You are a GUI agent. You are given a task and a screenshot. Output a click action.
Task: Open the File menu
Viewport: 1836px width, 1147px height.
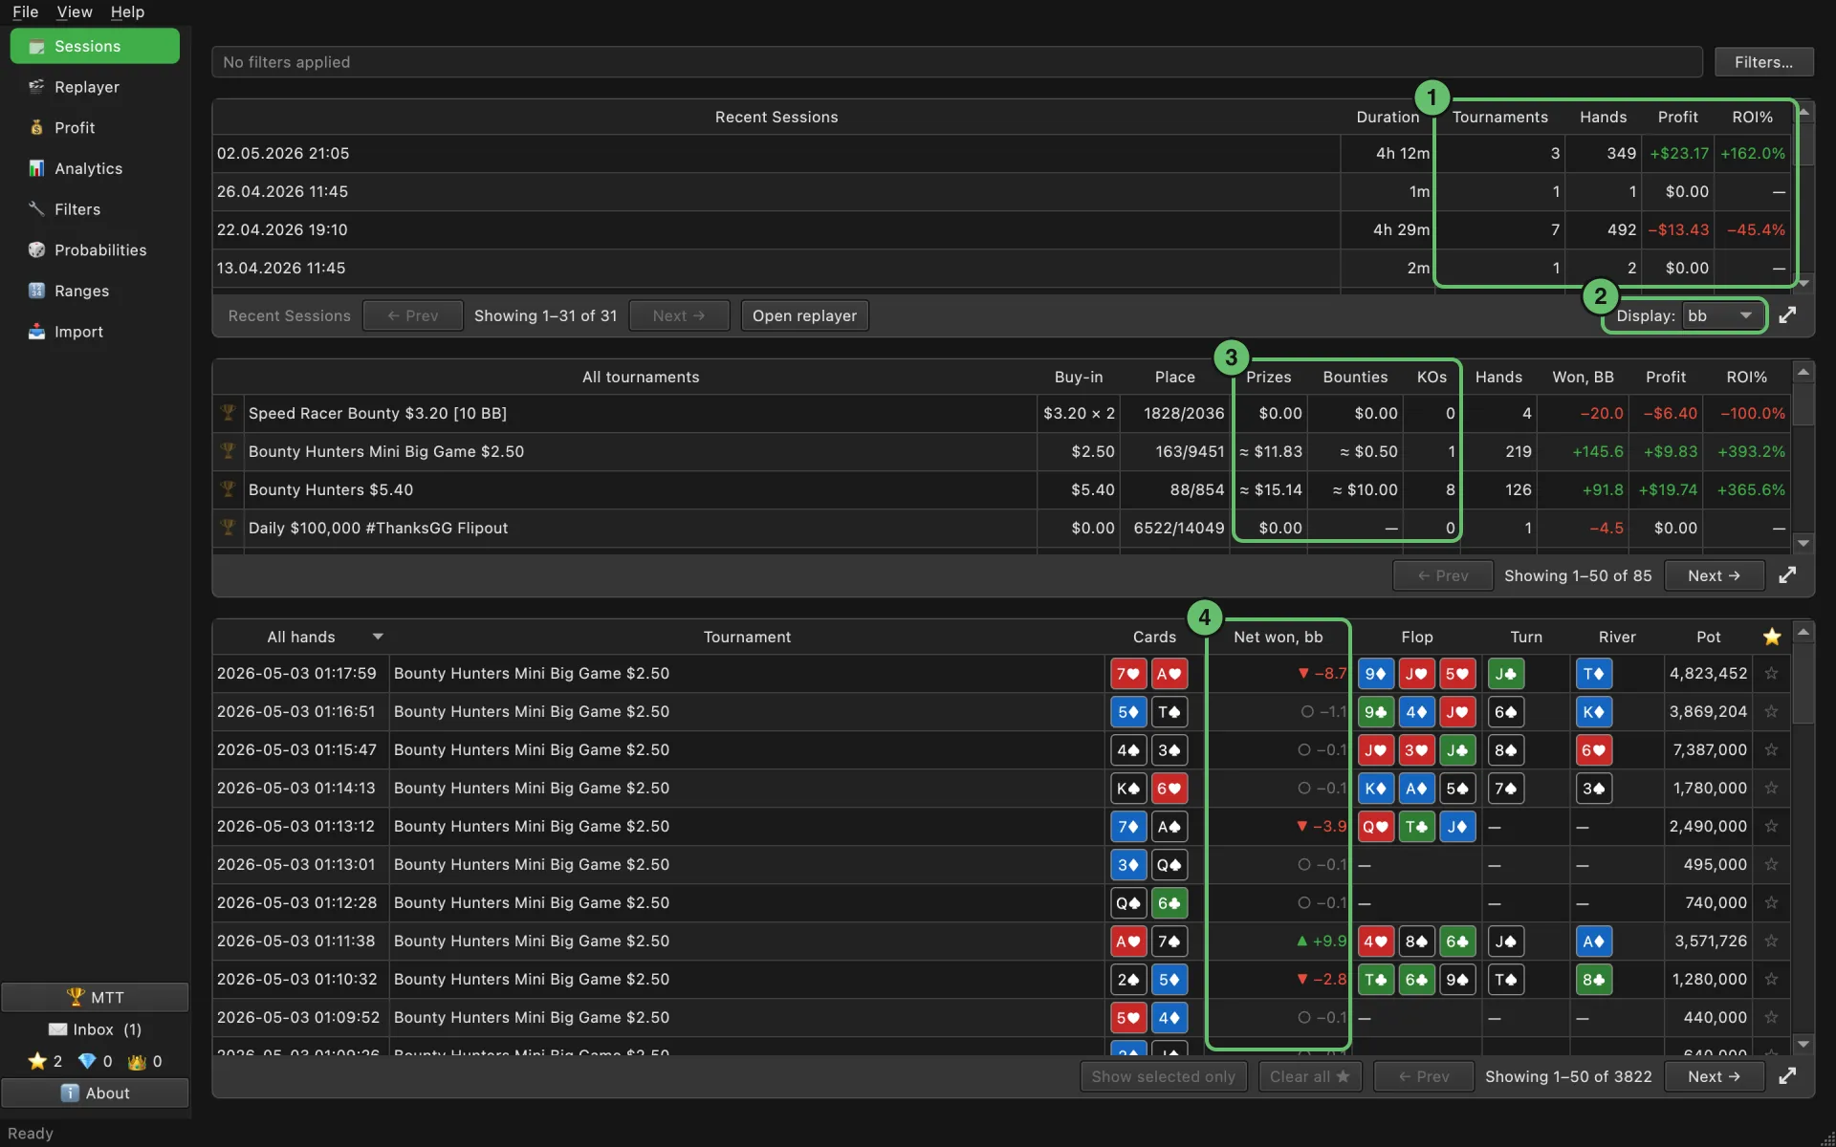click(x=26, y=11)
